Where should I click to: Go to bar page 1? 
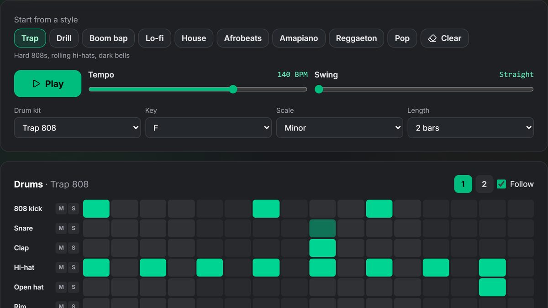(x=463, y=184)
